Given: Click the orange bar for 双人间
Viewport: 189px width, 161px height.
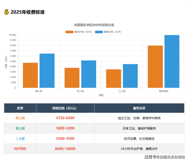Looking at the screenshot, I should (x=72, y=78).
